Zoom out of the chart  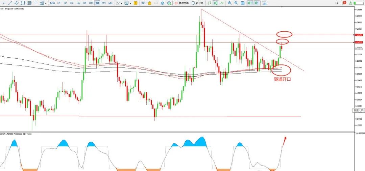[x=236, y=3]
